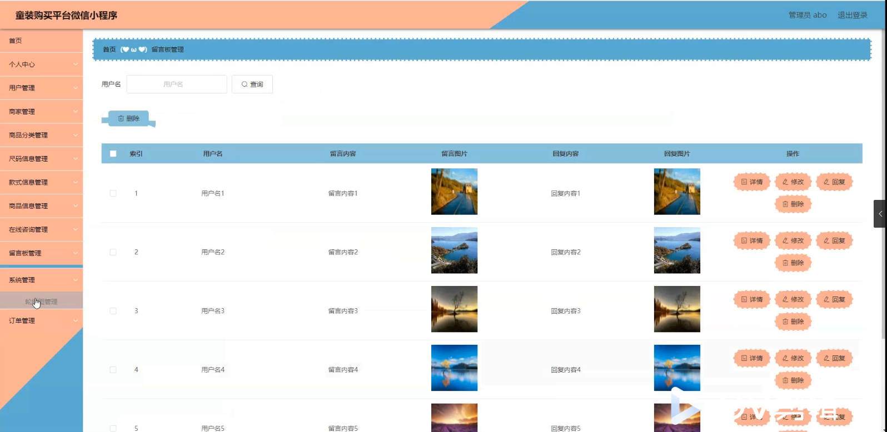The height and width of the screenshot is (432, 887).
Task: Open the 回复图片 thumbnail for 用户名1
Action: pos(677,192)
